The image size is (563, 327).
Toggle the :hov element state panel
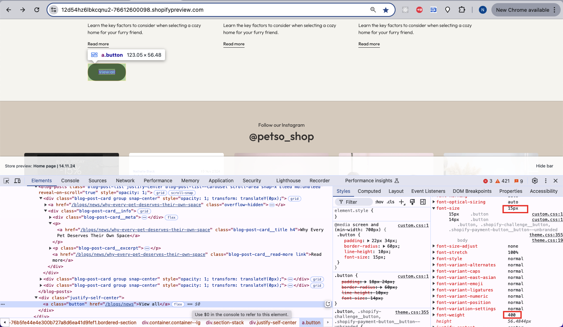(379, 202)
